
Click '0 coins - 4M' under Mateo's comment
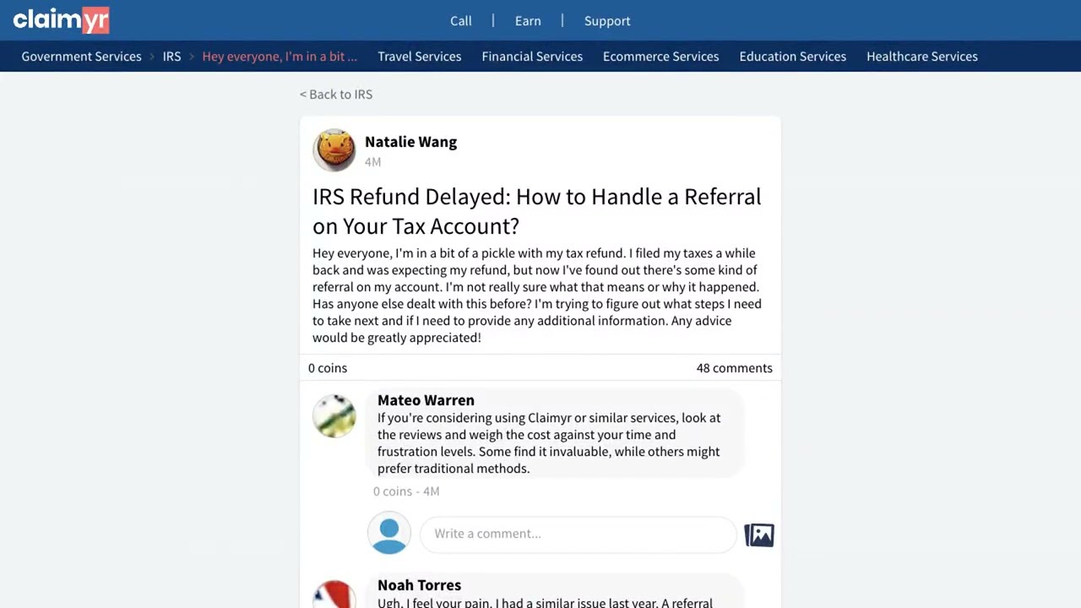coord(406,491)
